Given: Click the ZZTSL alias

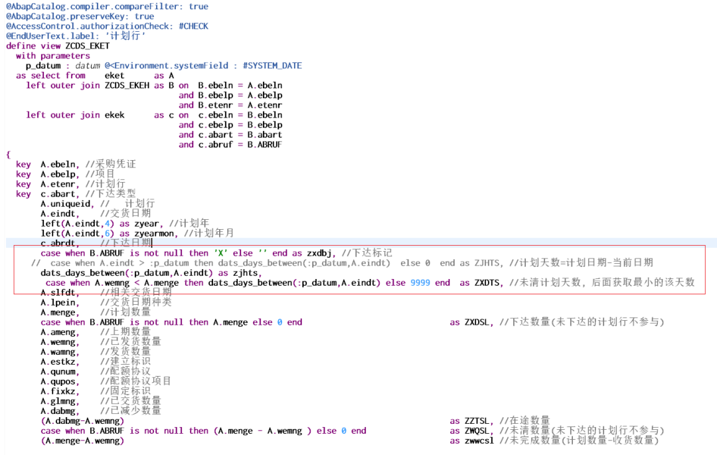Looking at the screenshot, I should [x=477, y=421].
